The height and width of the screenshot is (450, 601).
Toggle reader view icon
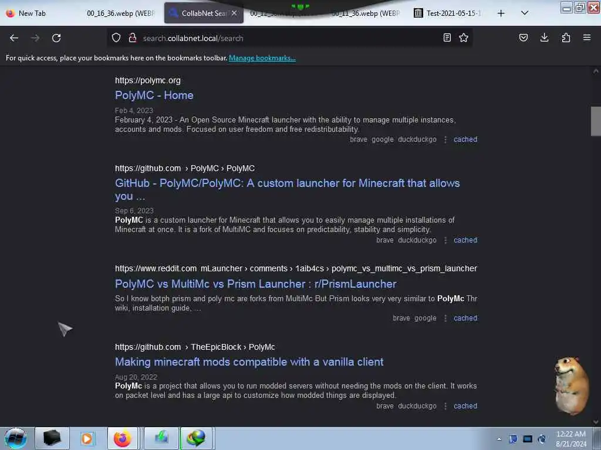(x=447, y=37)
